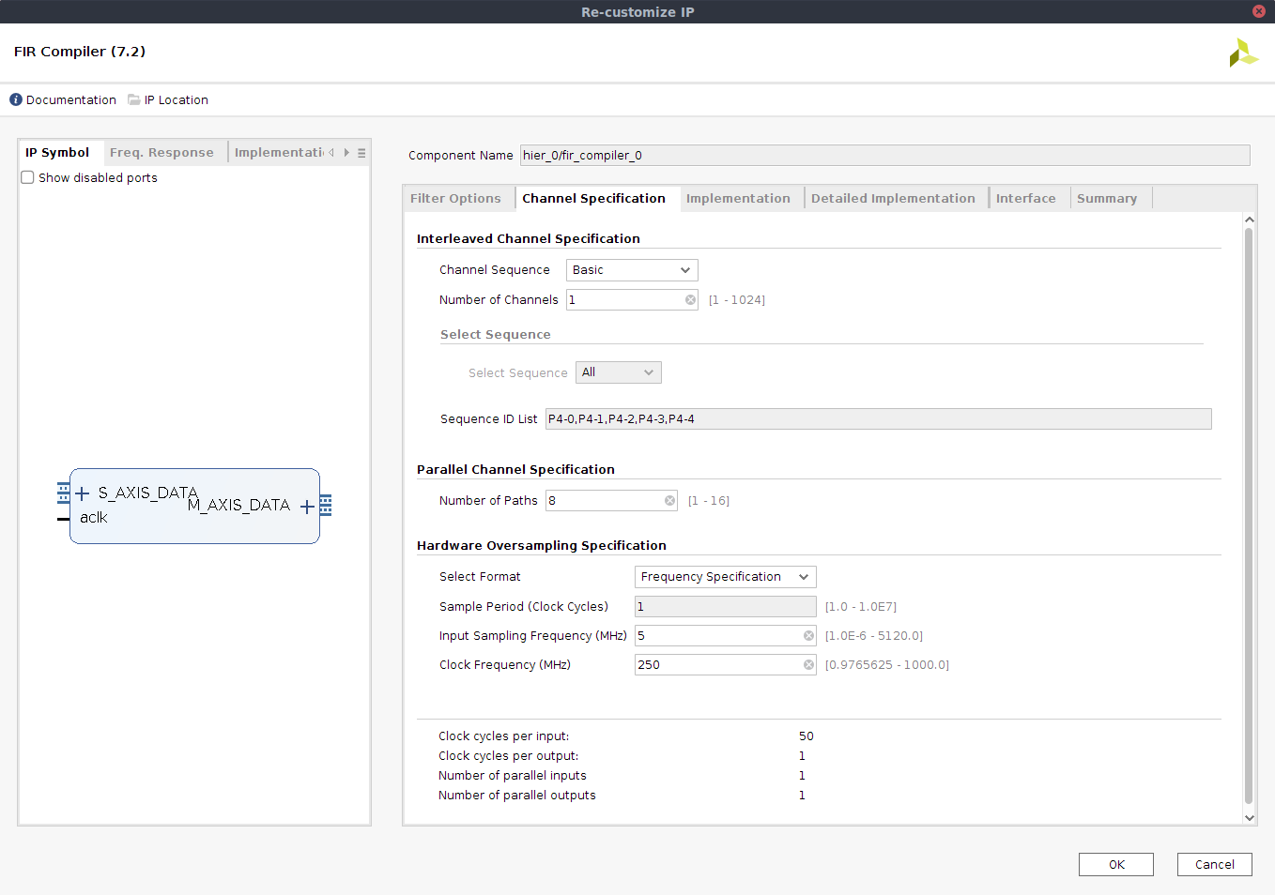This screenshot has height=895, width=1275.
Task: Open the Documentation link
Action: click(71, 100)
